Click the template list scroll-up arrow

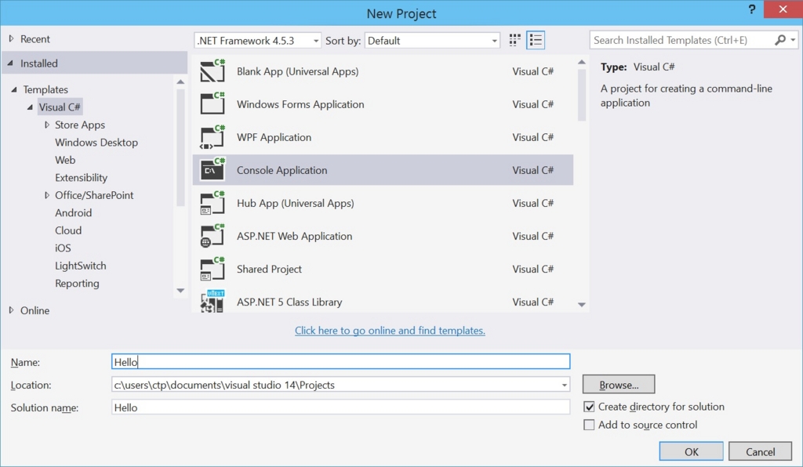click(582, 62)
